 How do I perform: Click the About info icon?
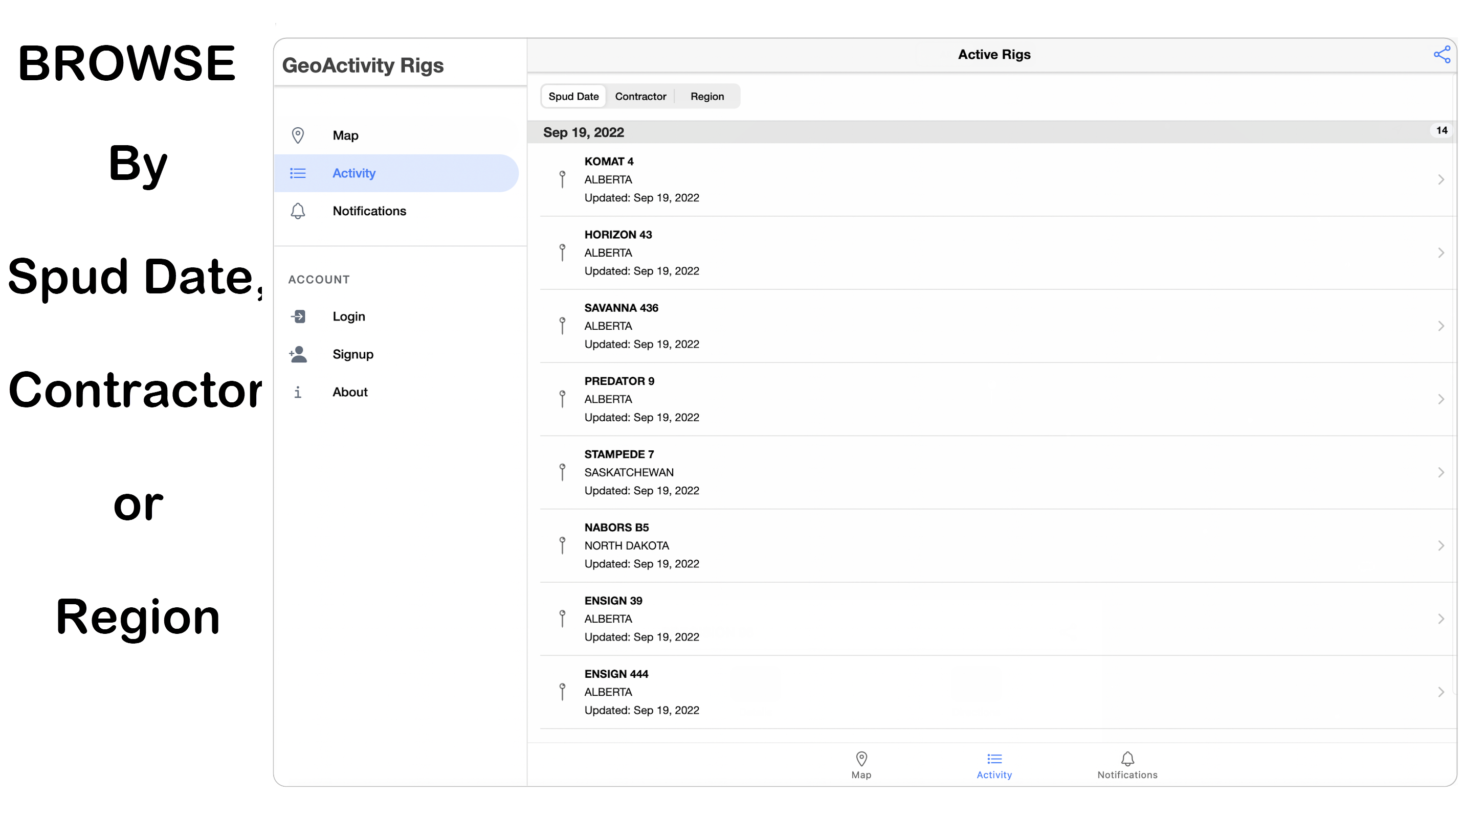coord(298,392)
